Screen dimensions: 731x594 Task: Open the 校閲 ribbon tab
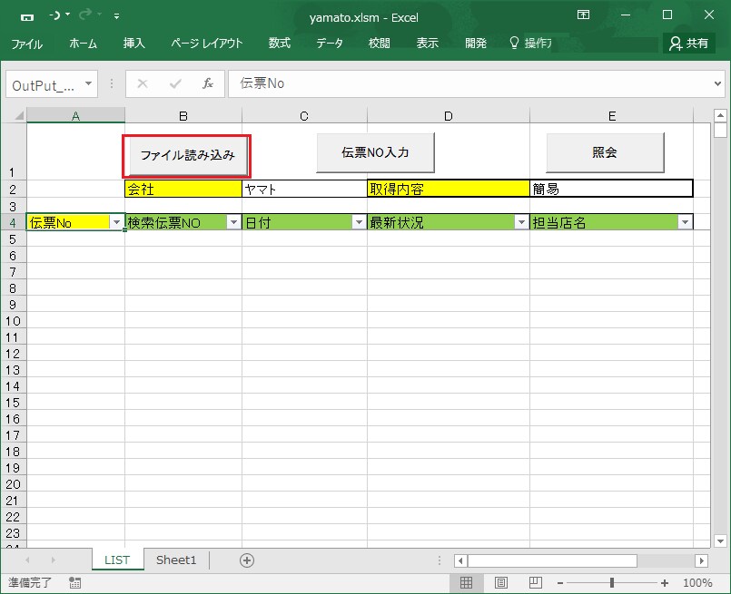coord(379,44)
